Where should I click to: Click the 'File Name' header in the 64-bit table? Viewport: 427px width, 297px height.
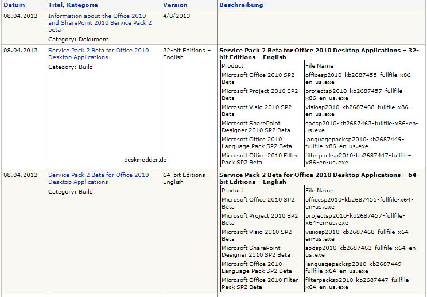pos(320,191)
